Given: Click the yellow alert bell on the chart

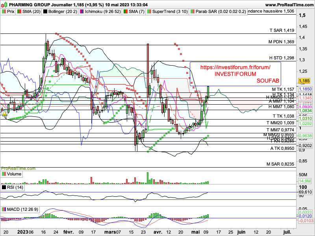Looking at the screenshot, I should coord(4,114).
